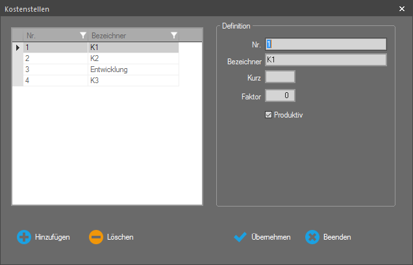This screenshot has width=413, height=265.
Task: Close the Kostenstellen dialog window
Action: coord(401,9)
